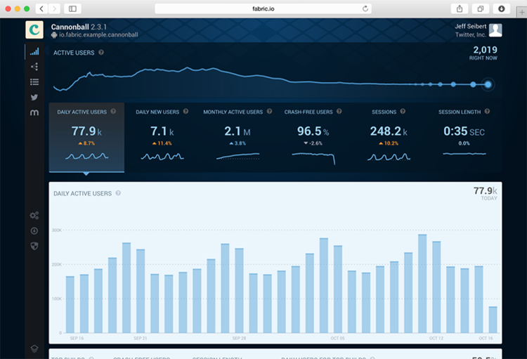
Task: Click the share nodes icon in sidebar
Action: 34,67
